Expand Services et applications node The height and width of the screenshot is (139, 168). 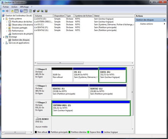coord(3,43)
